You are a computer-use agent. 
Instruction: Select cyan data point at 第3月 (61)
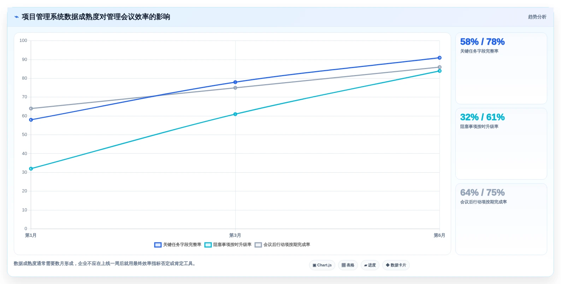click(x=235, y=114)
